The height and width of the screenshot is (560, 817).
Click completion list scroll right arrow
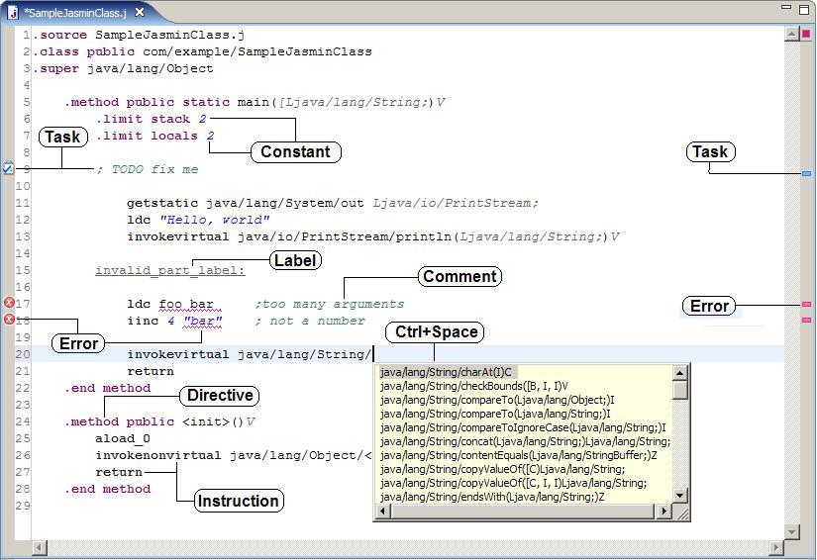(664, 512)
